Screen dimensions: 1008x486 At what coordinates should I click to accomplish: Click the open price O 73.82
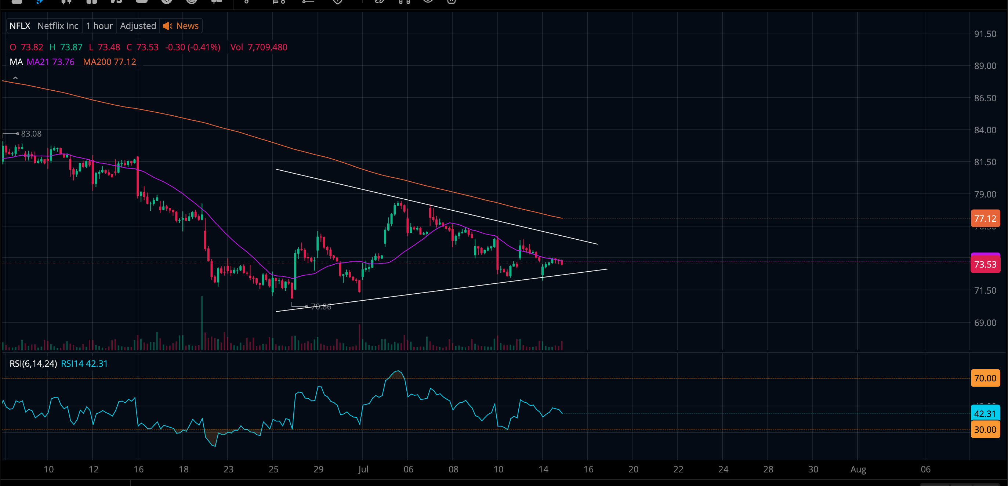click(26, 47)
